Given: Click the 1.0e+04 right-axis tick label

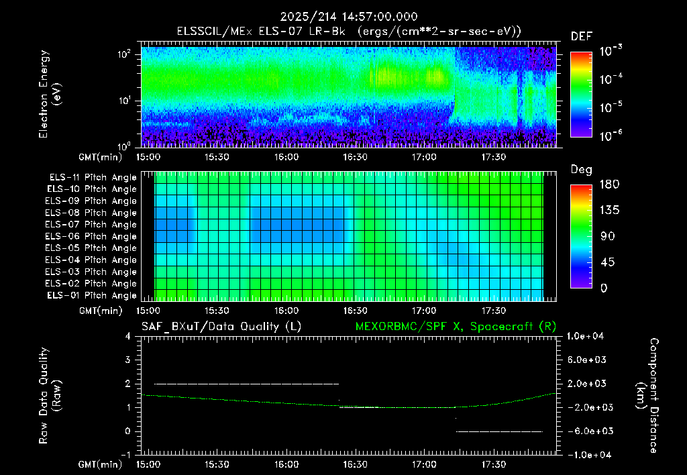Looking at the screenshot, I should pos(585,336).
